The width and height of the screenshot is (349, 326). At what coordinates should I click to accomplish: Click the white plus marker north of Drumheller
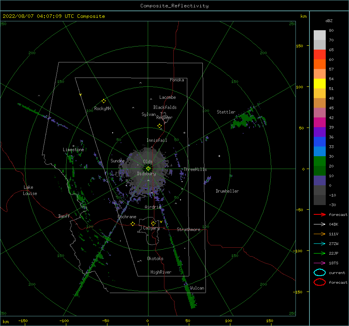219,156
